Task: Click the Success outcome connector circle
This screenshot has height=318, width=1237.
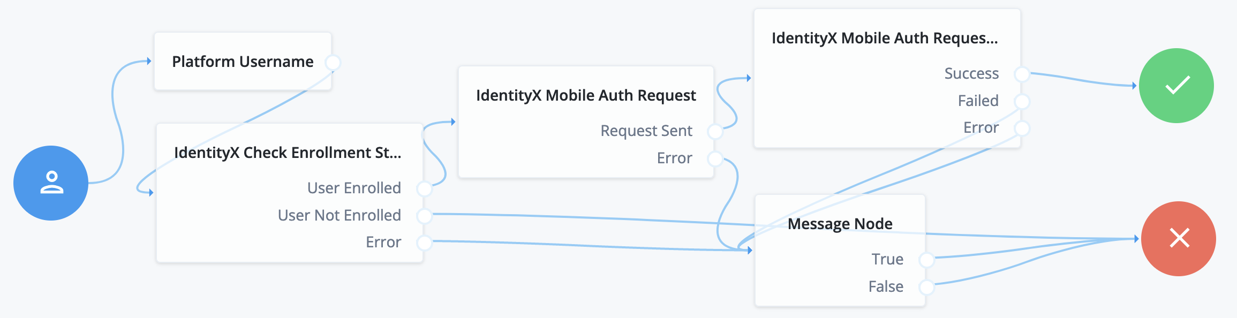Action: [x=1022, y=74]
